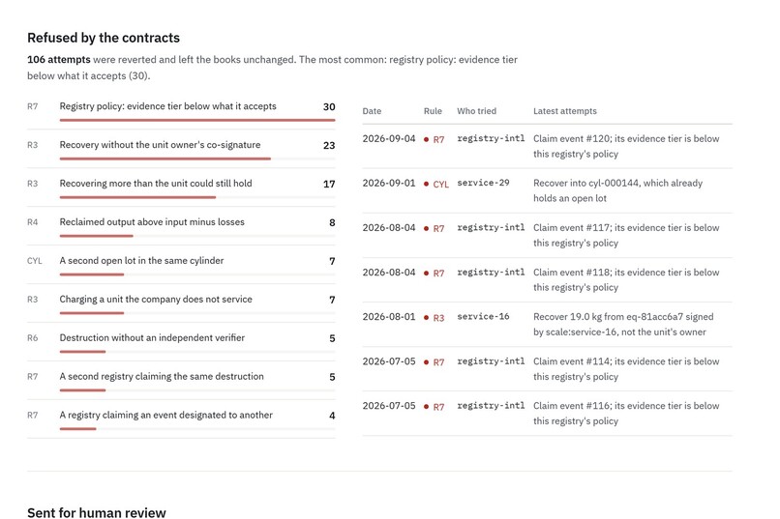
Task: Click the R7 rule tag on Claim event #118 row
Action: tap(435, 274)
